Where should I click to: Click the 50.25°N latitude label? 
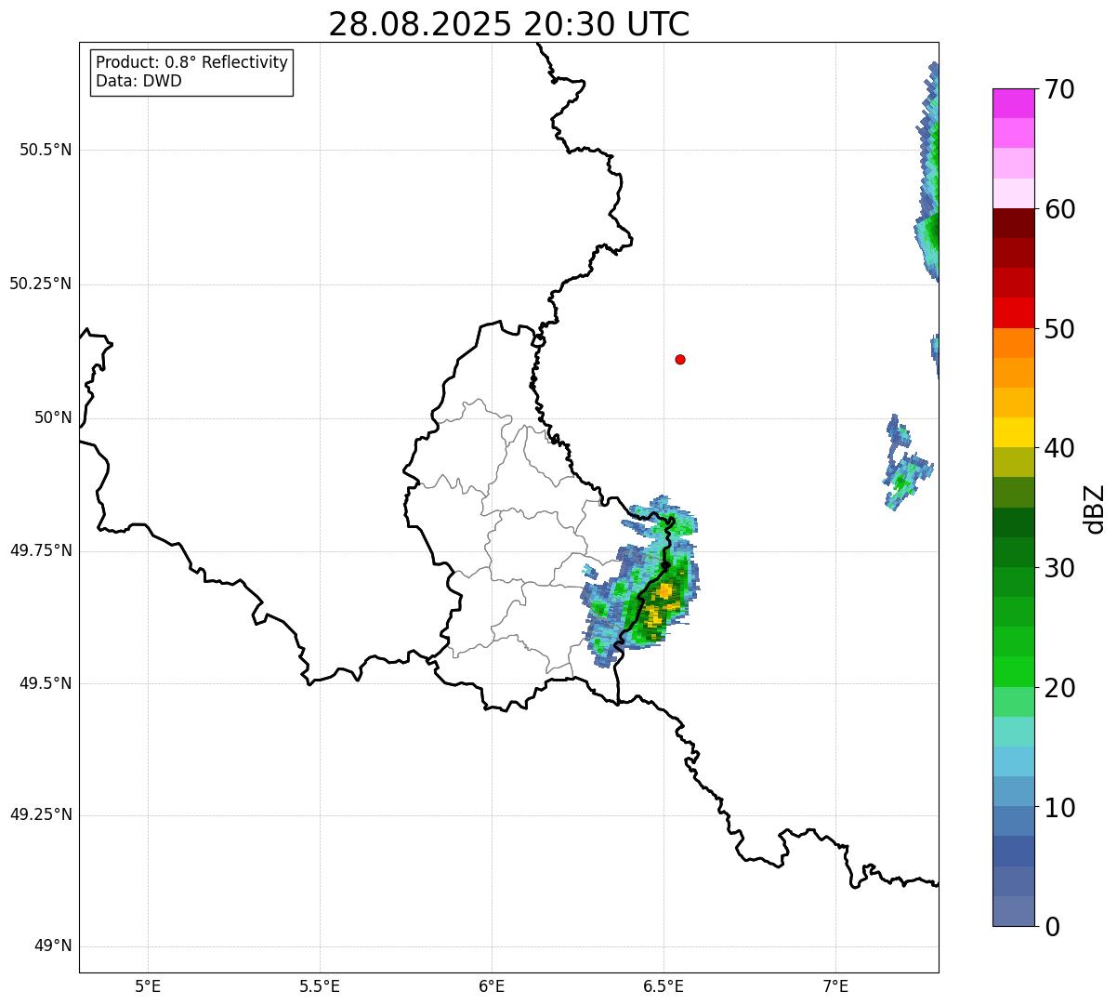(x=41, y=284)
